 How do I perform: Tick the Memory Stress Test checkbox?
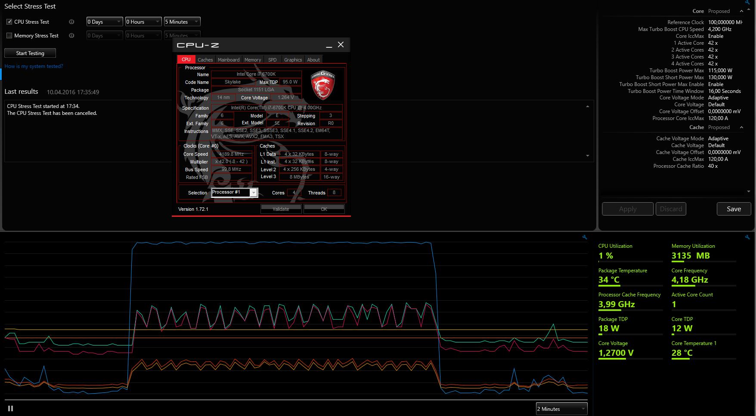(9, 36)
